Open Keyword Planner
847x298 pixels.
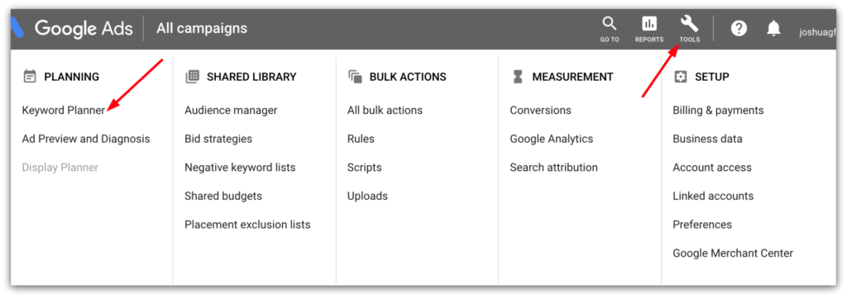point(63,111)
